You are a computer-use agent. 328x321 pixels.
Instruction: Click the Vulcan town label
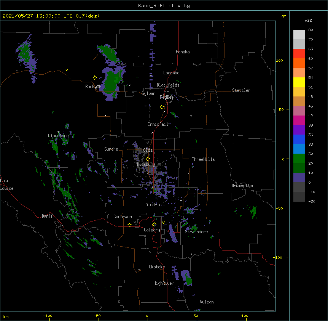click(x=207, y=302)
